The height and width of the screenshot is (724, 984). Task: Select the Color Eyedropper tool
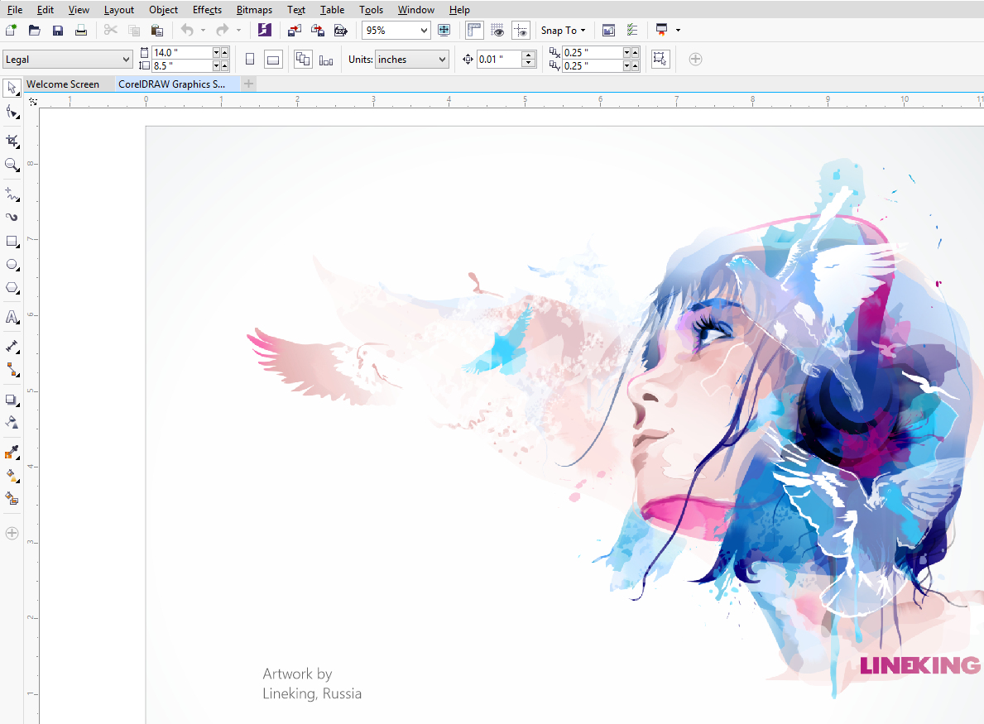[x=12, y=453]
